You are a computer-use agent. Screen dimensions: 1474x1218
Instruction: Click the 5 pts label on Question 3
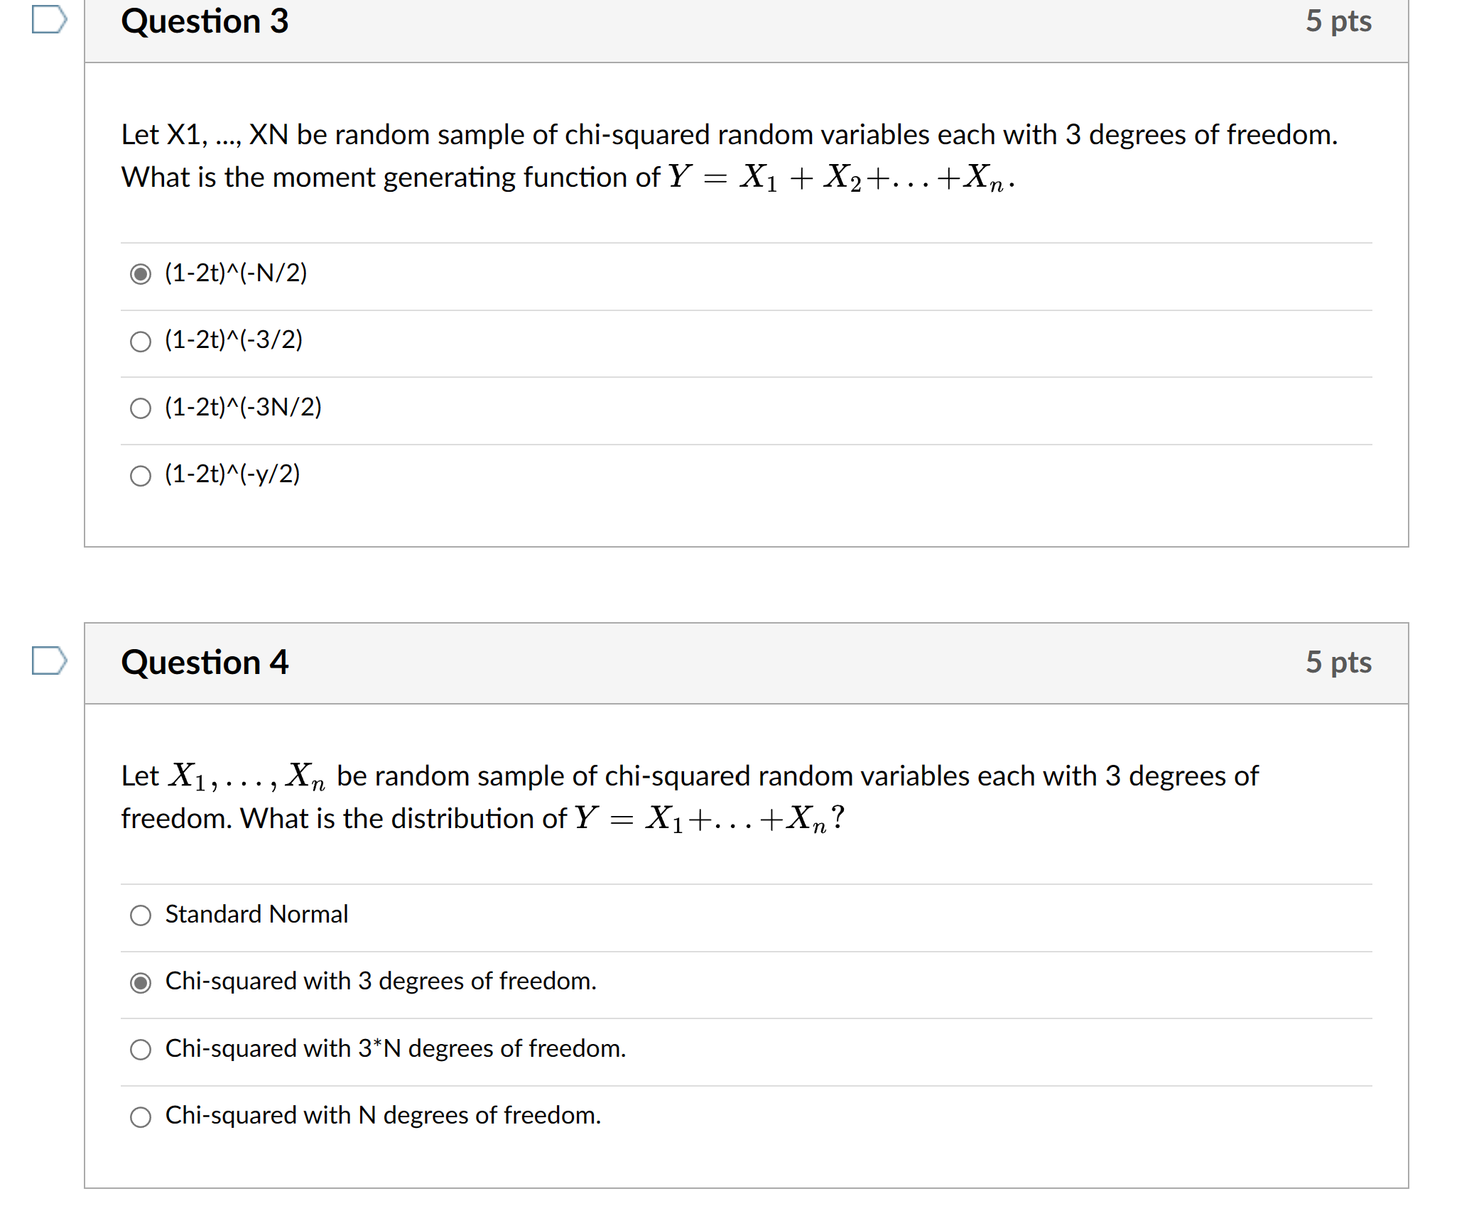1340,21
